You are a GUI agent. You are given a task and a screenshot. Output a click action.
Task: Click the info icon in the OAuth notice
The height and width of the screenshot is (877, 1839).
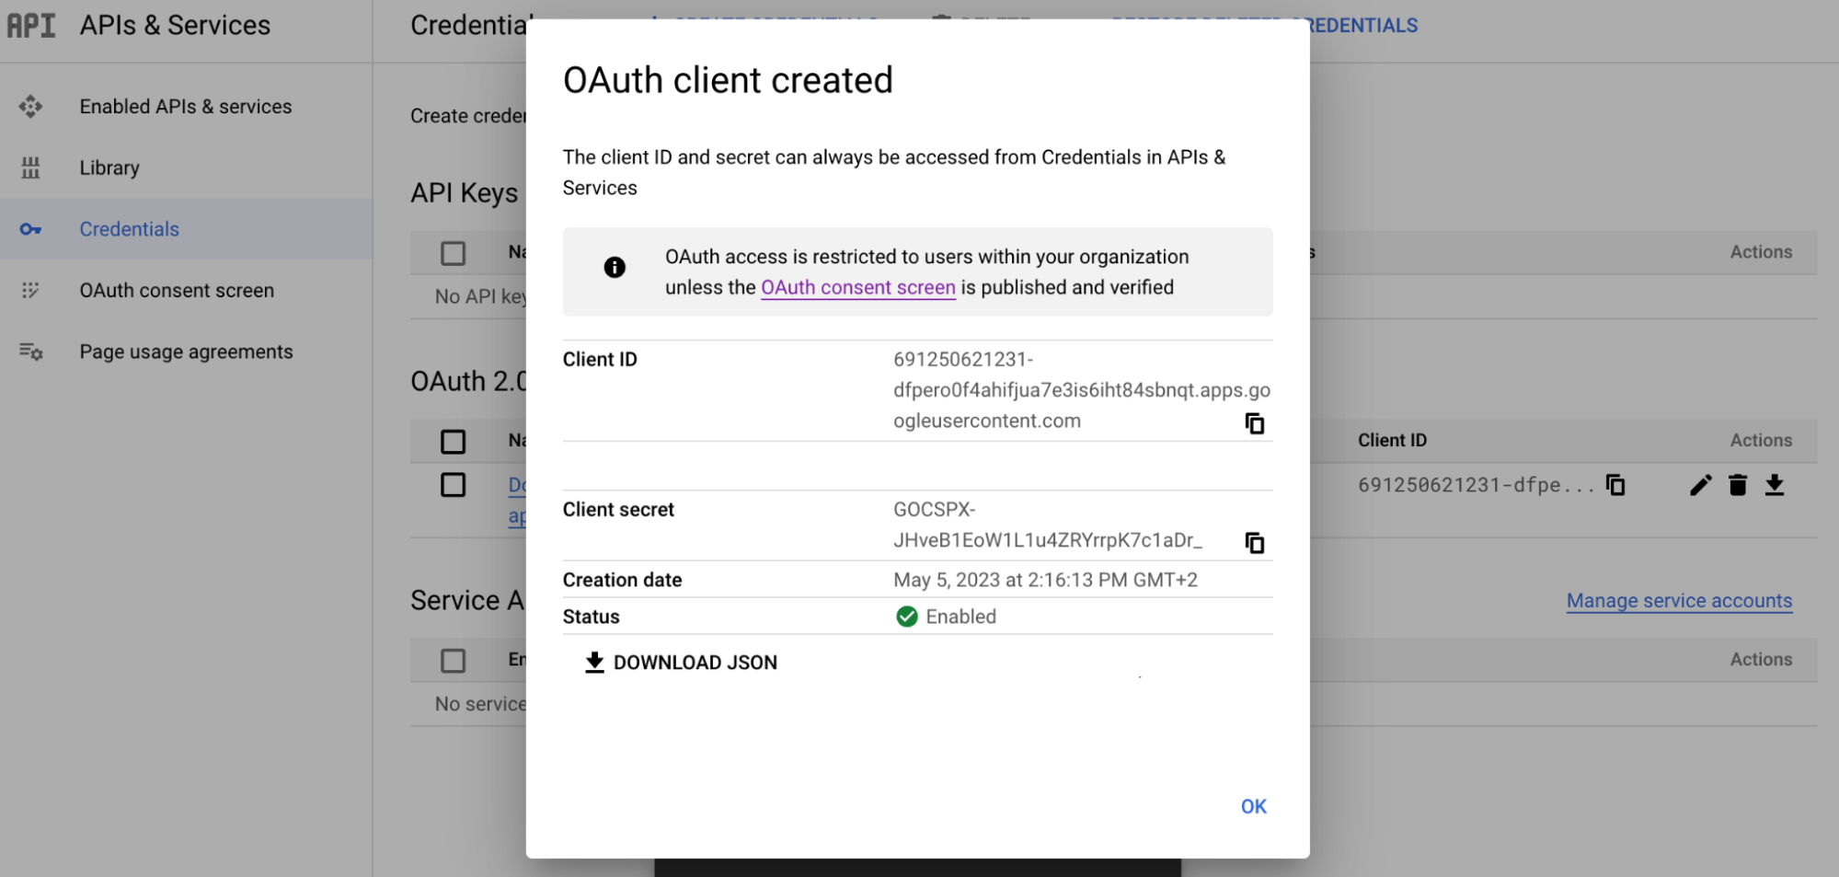click(x=615, y=267)
